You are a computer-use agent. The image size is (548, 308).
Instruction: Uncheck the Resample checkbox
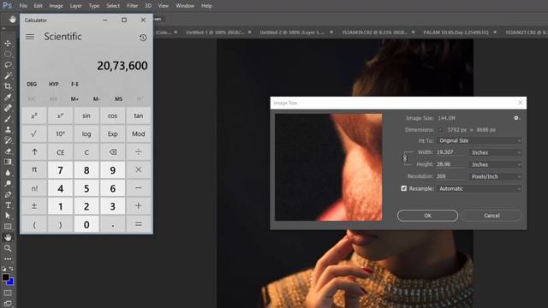coord(404,188)
